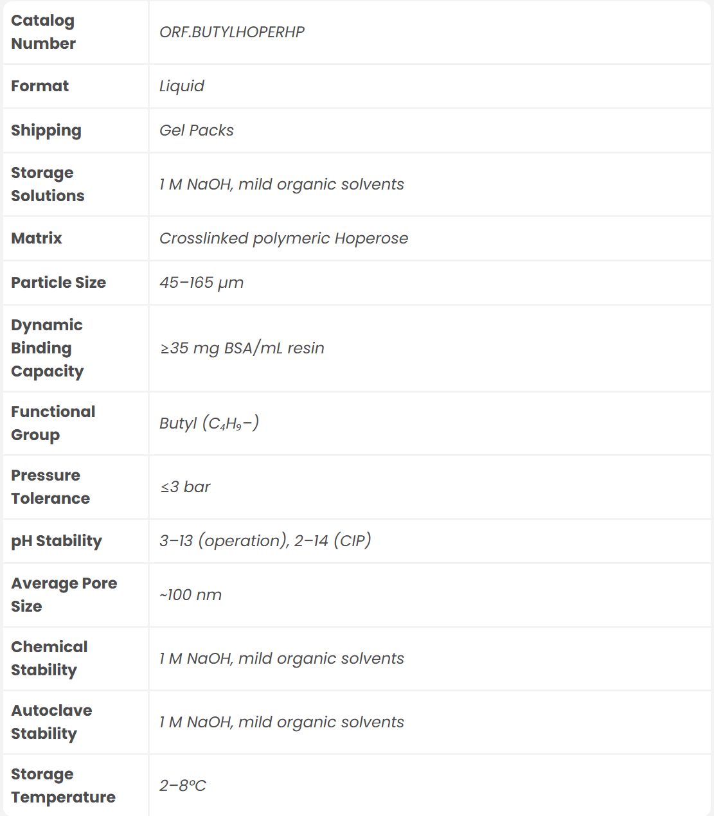Select the Gel Packs shipping value
This screenshot has width=714, height=816.
click(x=197, y=130)
